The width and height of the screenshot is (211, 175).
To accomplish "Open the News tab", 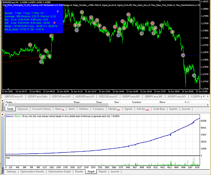I will 60,109.
